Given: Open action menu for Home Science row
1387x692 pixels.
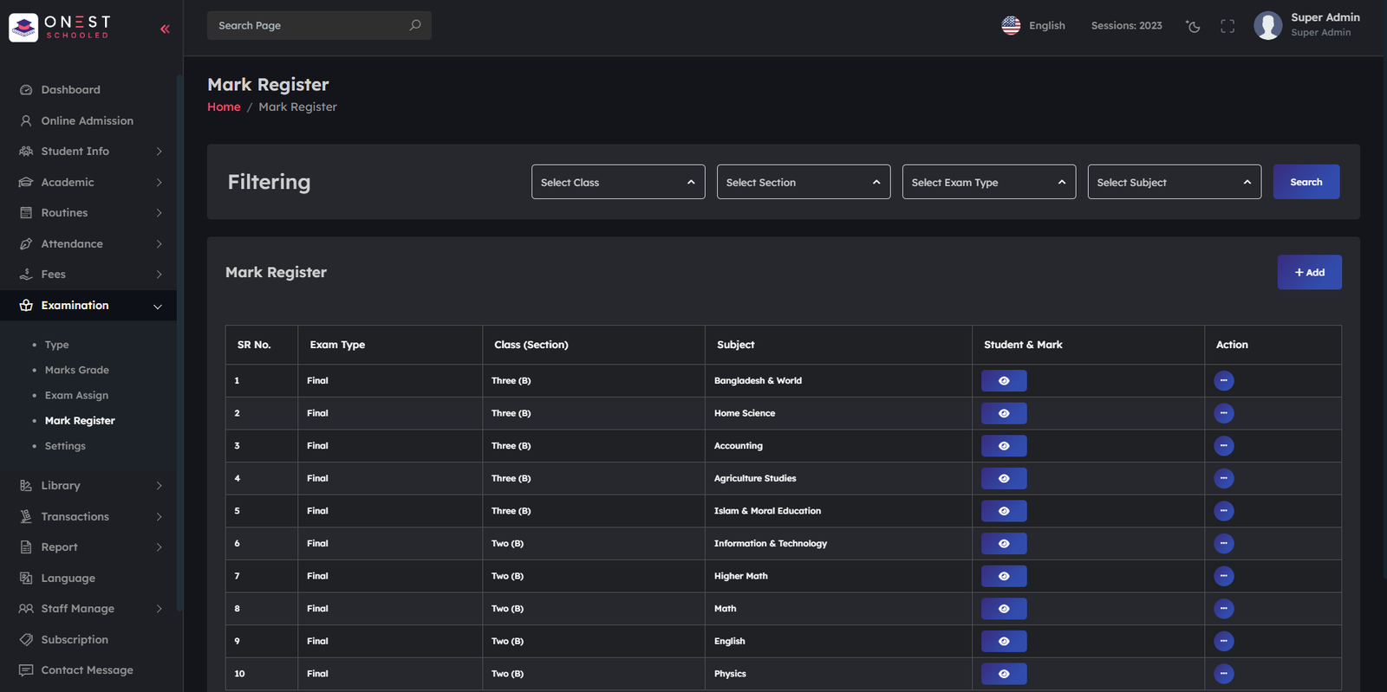Looking at the screenshot, I should point(1223,413).
